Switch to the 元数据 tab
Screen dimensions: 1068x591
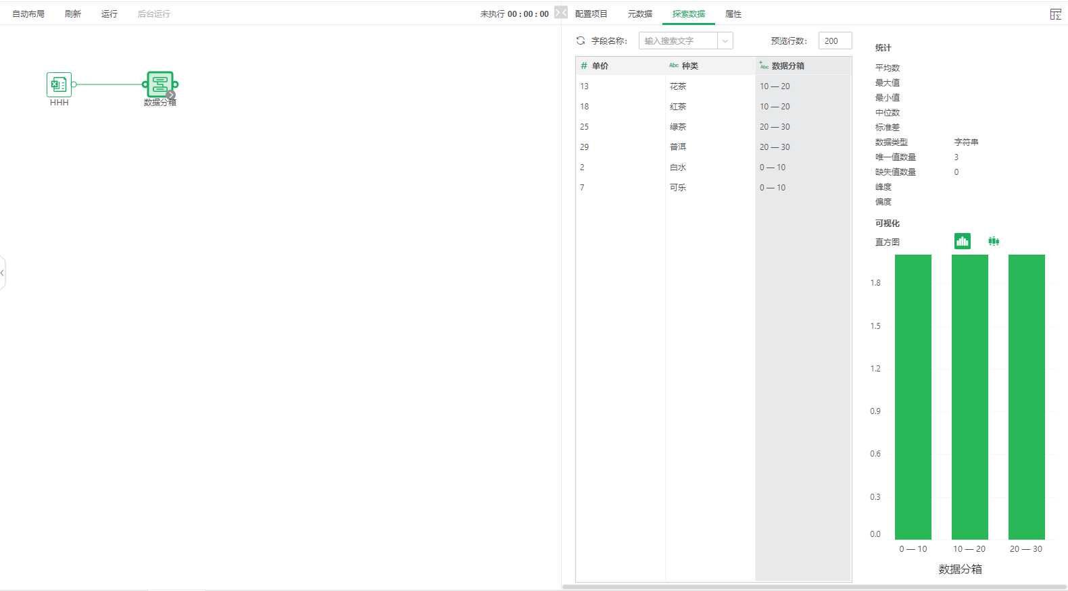639,14
